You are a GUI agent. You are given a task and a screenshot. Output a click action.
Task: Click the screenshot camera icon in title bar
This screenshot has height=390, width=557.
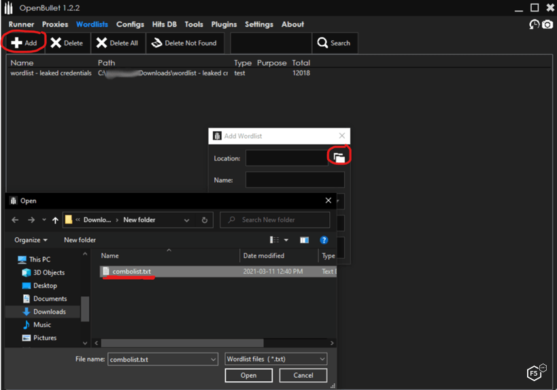(x=547, y=24)
